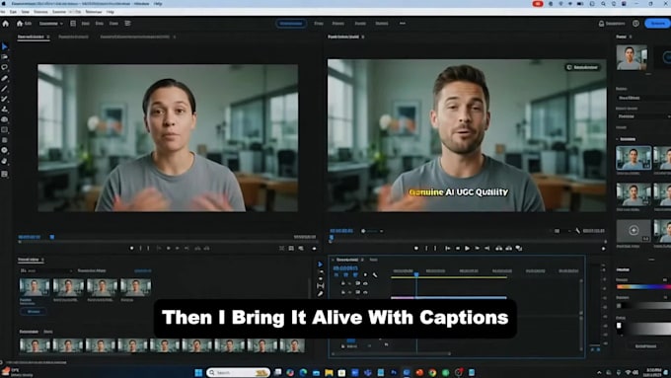
Task: Open the hamburger list icon in top bar
Action: (x=127, y=24)
